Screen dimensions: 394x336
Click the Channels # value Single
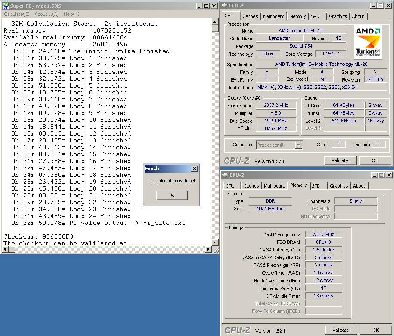356,201
